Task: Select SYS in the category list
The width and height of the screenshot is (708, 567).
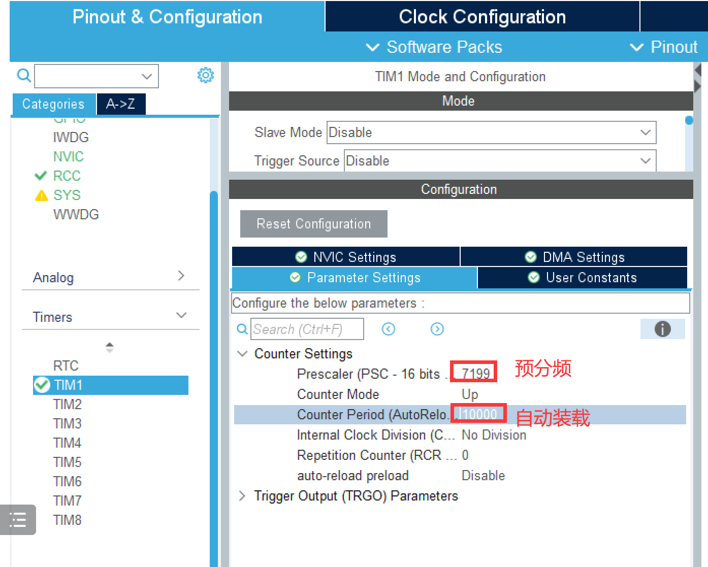Action: click(67, 195)
